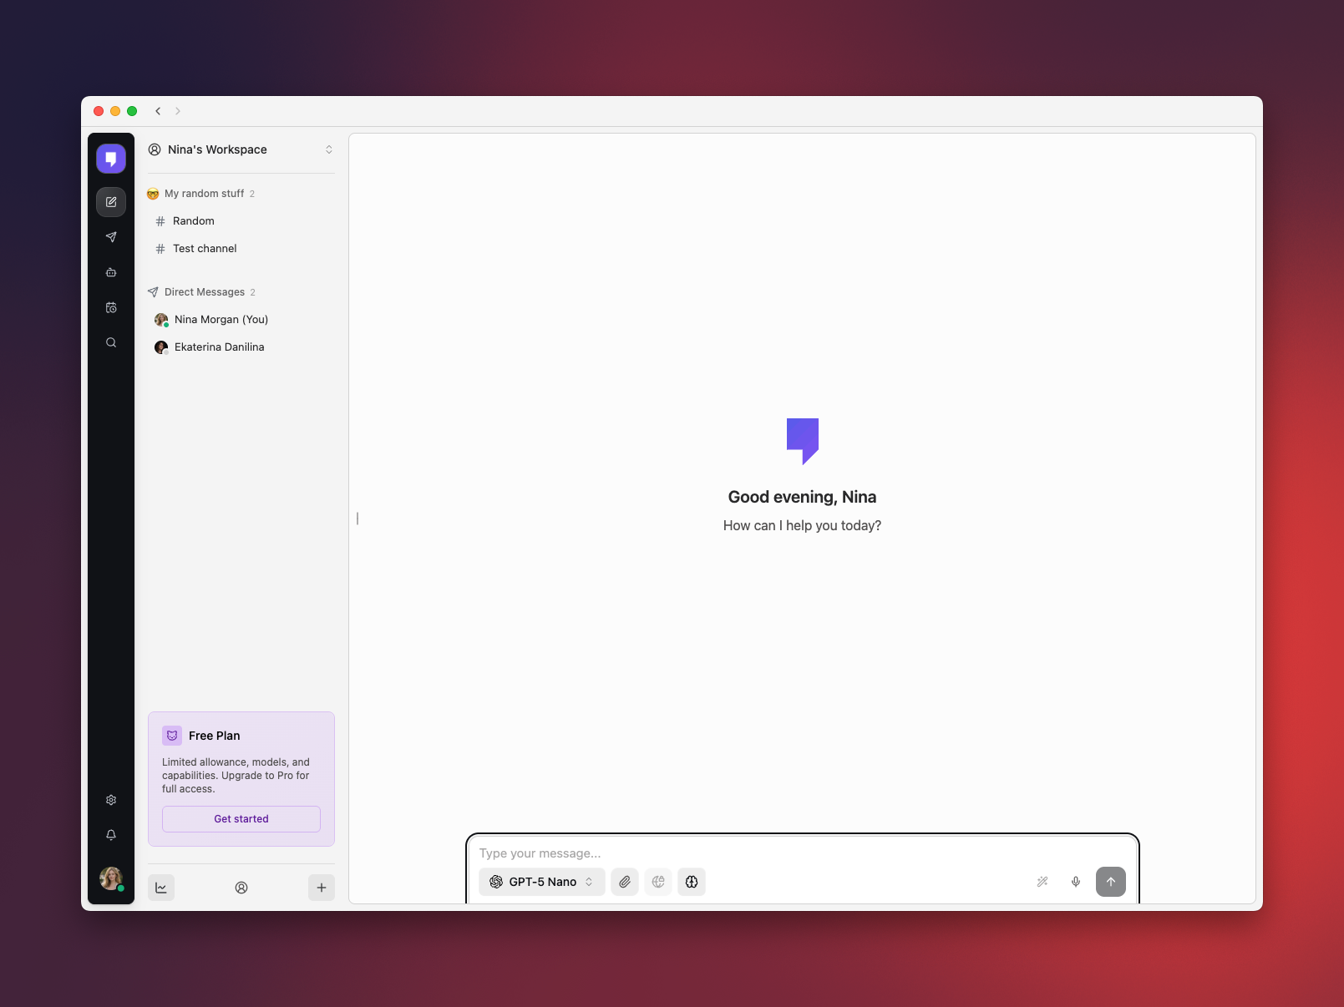Image resolution: width=1344 pixels, height=1007 pixels.
Task: Open settings gear icon
Action: point(111,800)
